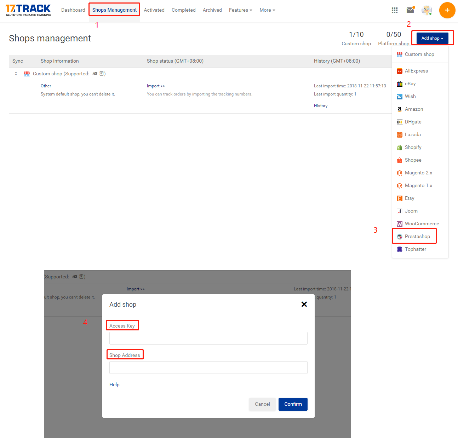Screen dimensions: 458x445
Task: Click the Last import time text
Action: tap(350, 86)
